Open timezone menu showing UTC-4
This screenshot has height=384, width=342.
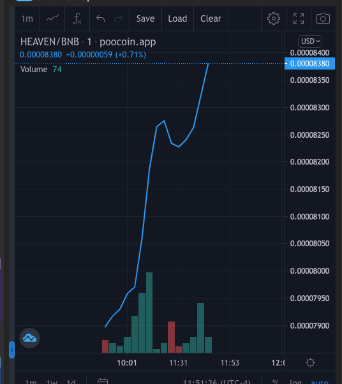[216, 381]
